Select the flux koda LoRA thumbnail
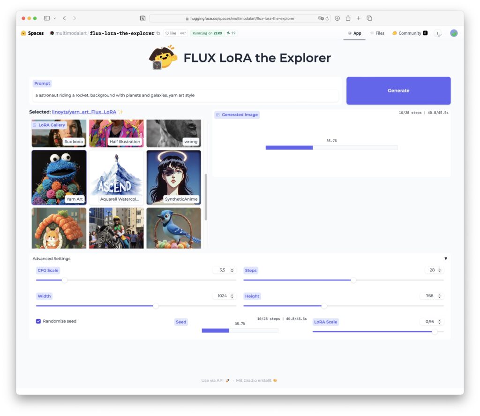Viewport: 480px width, 416px height. coord(59,133)
